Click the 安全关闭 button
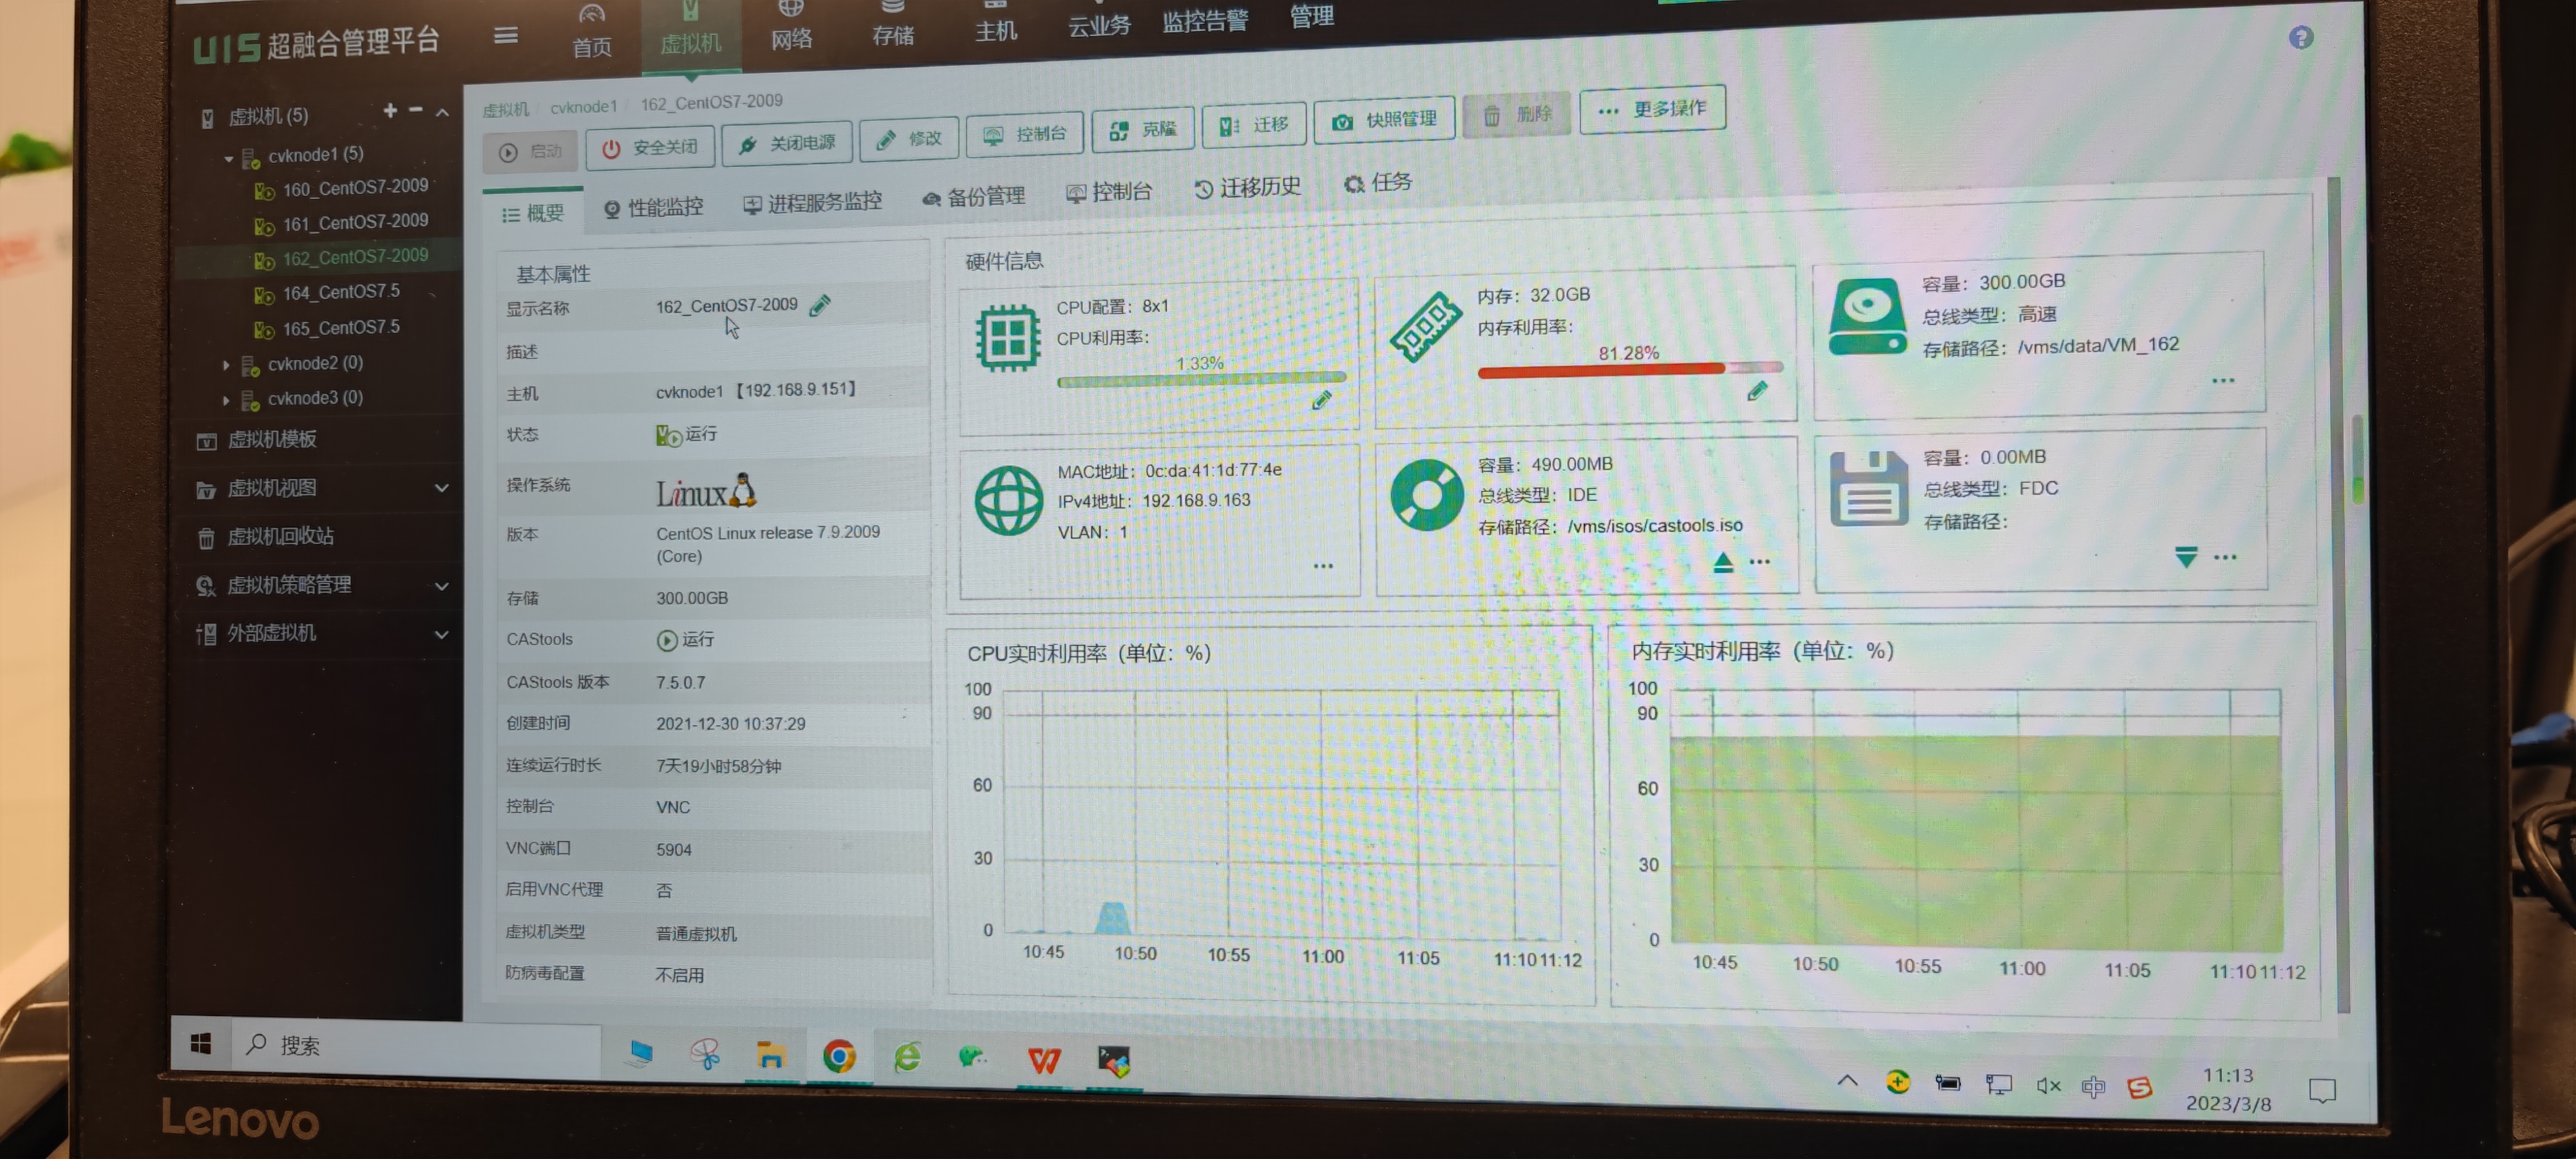Viewport: 2576px width, 1159px height. tap(650, 148)
